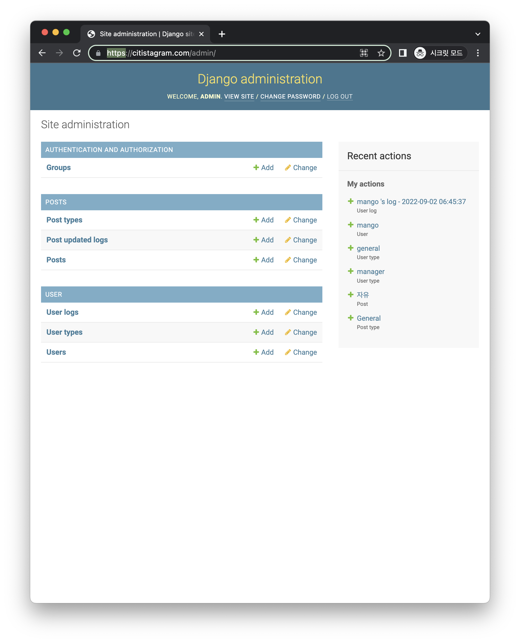Viewport: 520px width, 643px height.
Task: Add a Post updated log via plus icon
Action: [x=256, y=240]
